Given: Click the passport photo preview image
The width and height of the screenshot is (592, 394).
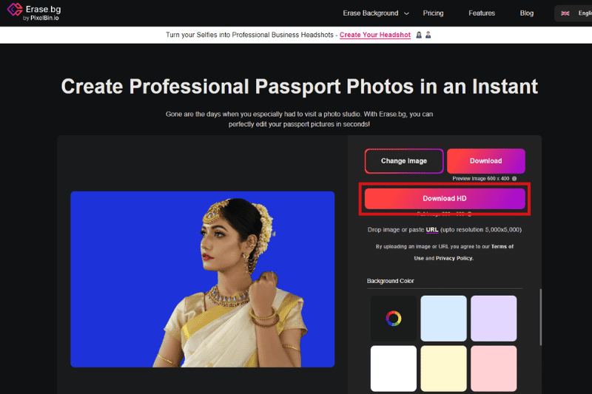Looking at the screenshot, I should coord(202,279).
